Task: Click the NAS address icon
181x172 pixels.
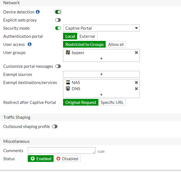Action: 68,83
